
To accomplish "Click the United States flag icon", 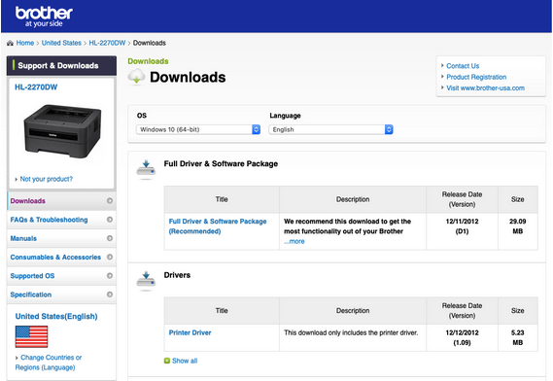I will coord(31,336).
